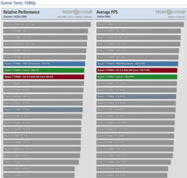
Task: Click "Ryzen 7 5800X3D: 171.7 FPS" bar
Action: [x=135, y=130]
